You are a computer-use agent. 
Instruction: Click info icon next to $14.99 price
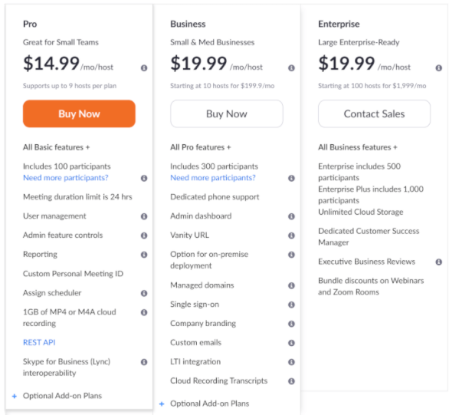click(x=144, y=68)
